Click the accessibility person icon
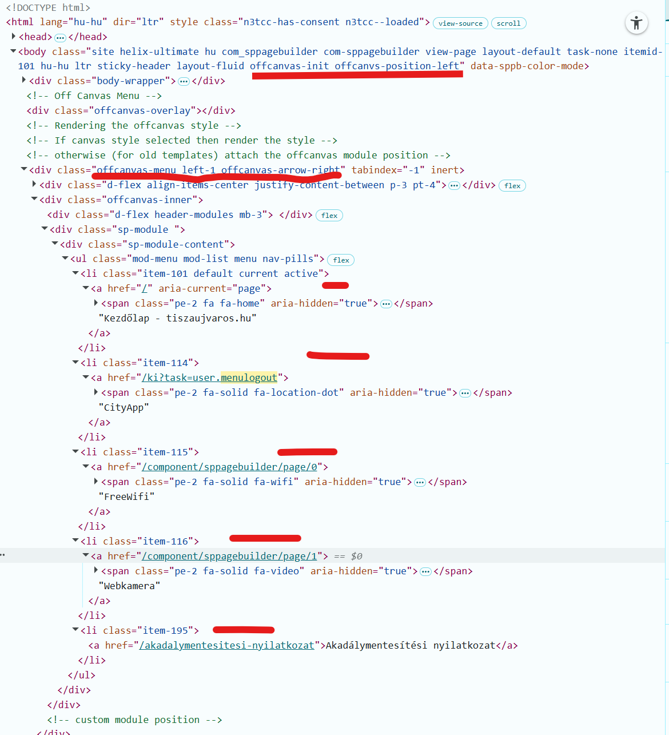This screenshot has width=669, height=735. click(x=636, y=23)
